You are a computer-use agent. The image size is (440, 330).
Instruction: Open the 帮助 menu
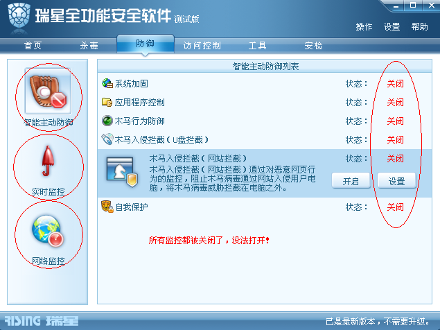click(x=419, y=27)
